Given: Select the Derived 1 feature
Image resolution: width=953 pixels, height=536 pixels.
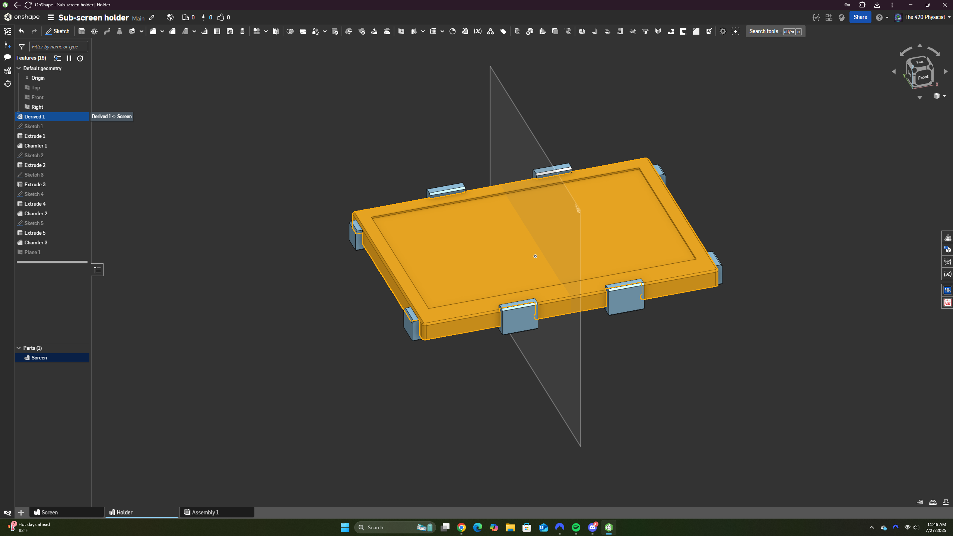Looking at the screenshot, I should [x=52, y=117].
